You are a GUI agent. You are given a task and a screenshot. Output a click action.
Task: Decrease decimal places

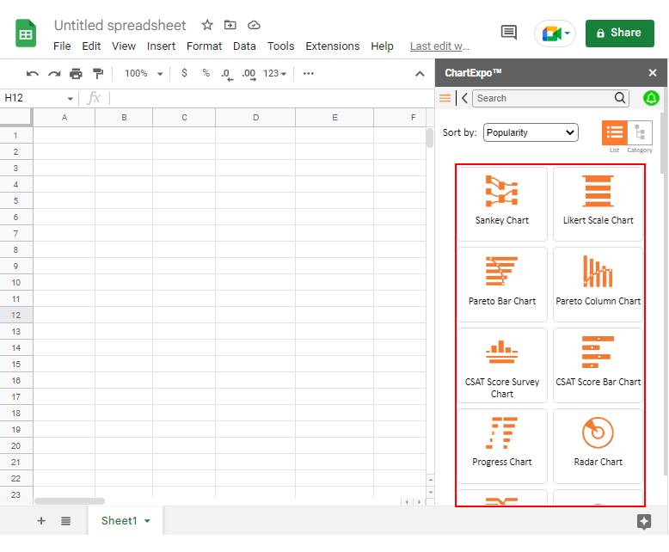227,74
